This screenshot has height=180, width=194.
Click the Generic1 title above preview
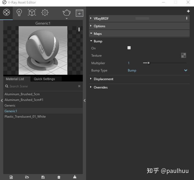point(43,23)
